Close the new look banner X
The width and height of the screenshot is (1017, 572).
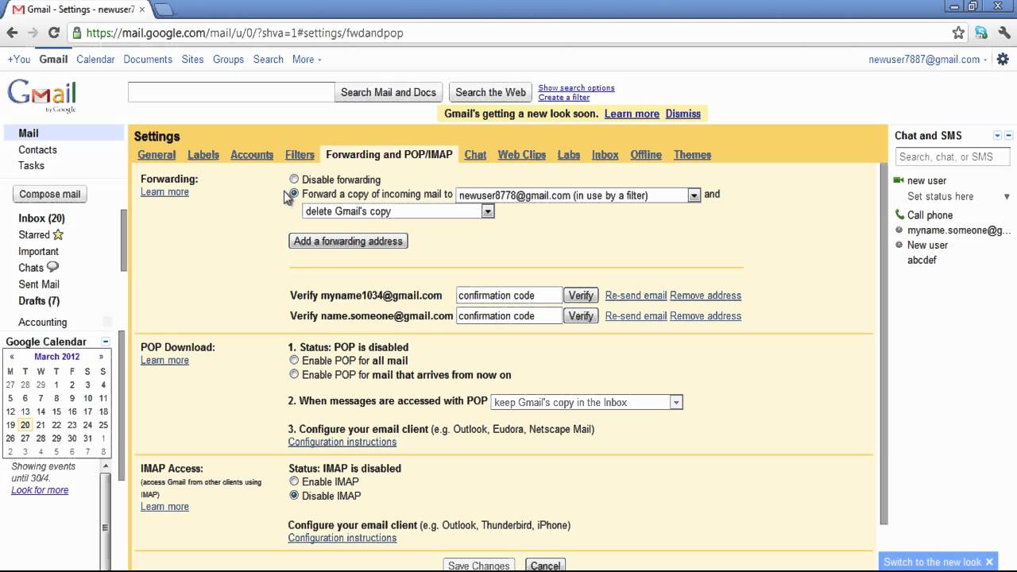(x=989, y=562)
